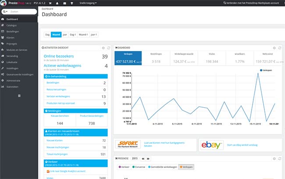285x179 pixels.
Task: Click the Prijsregels tag icon
Action: [3, 44]
